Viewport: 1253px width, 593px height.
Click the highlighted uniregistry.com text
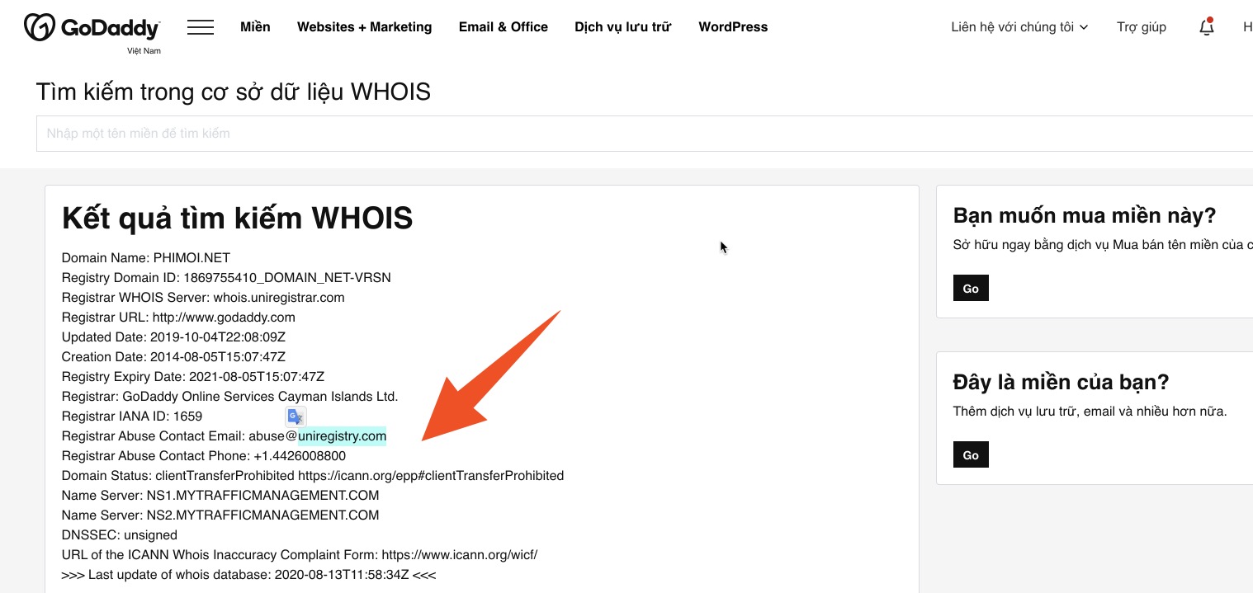click(342, 436)
